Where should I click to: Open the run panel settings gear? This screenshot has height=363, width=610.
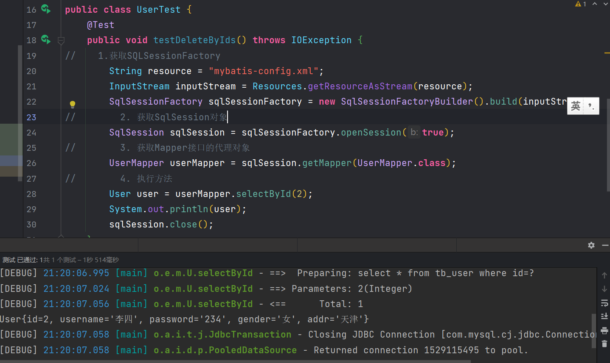(x=591, y=245)
